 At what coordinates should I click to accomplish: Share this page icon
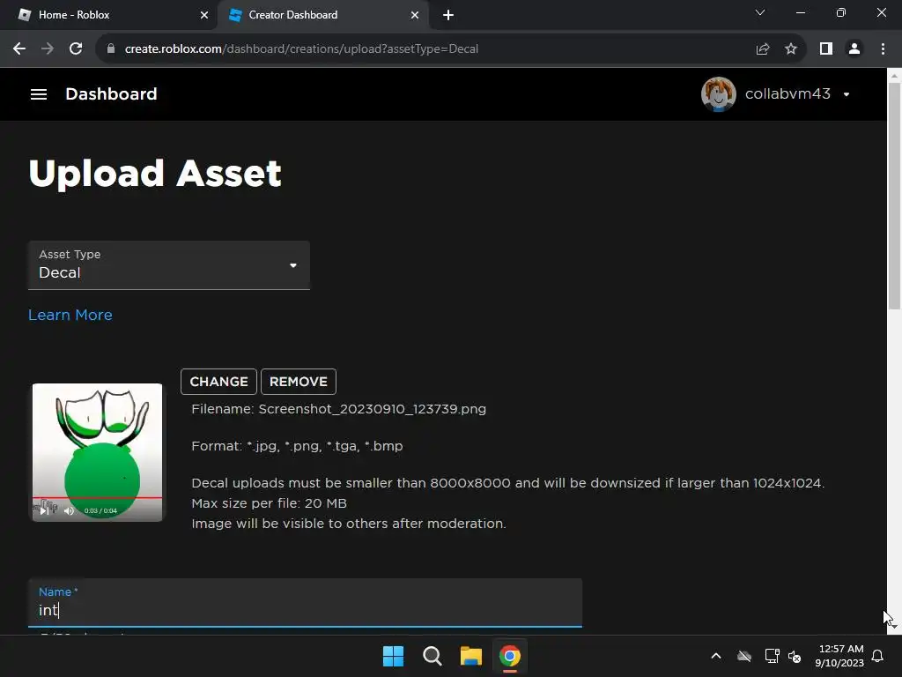[x=763, y=49]
